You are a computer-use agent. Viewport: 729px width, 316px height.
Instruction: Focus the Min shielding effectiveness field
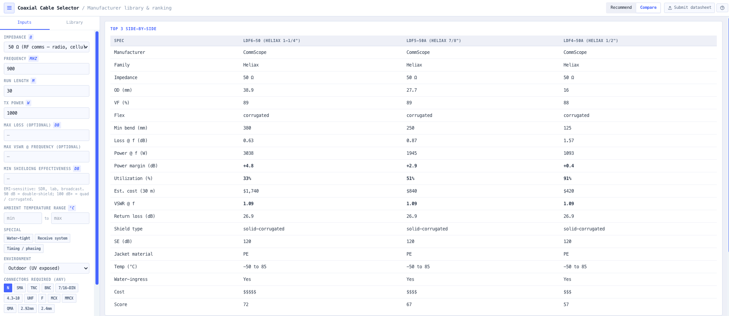click(x=47, y=179)
